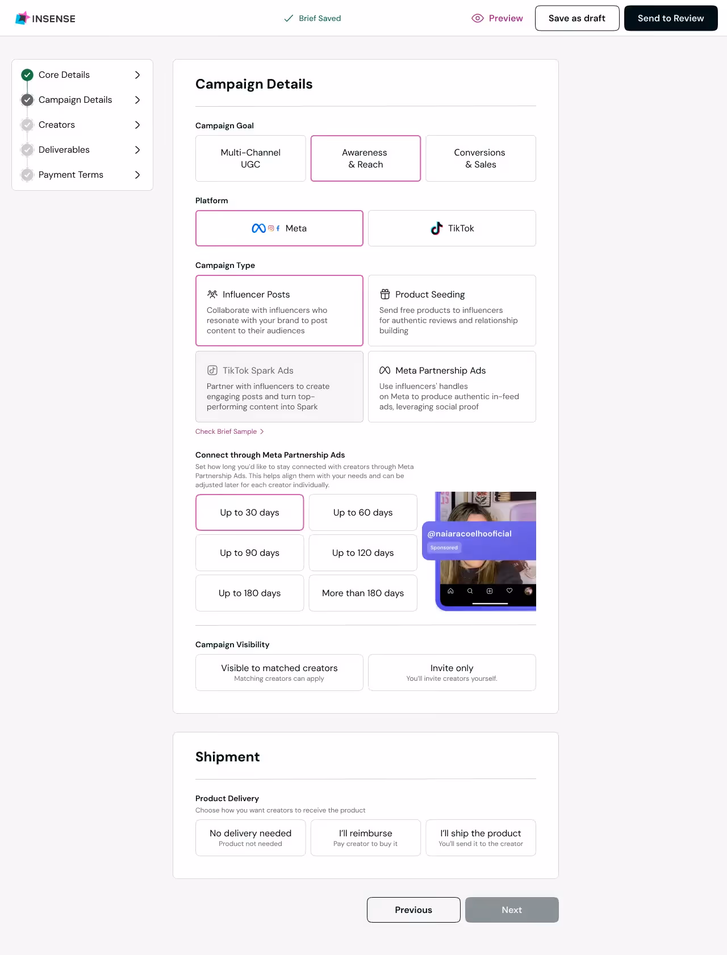Image resolution: width=727 pixels, height=955 pixels.
Task: Click the TikTok logo icon
Action: click(x=437, y=228)
